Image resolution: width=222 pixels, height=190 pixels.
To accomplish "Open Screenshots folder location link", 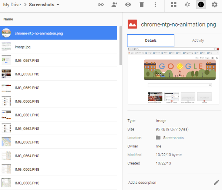I will [174, 138].
